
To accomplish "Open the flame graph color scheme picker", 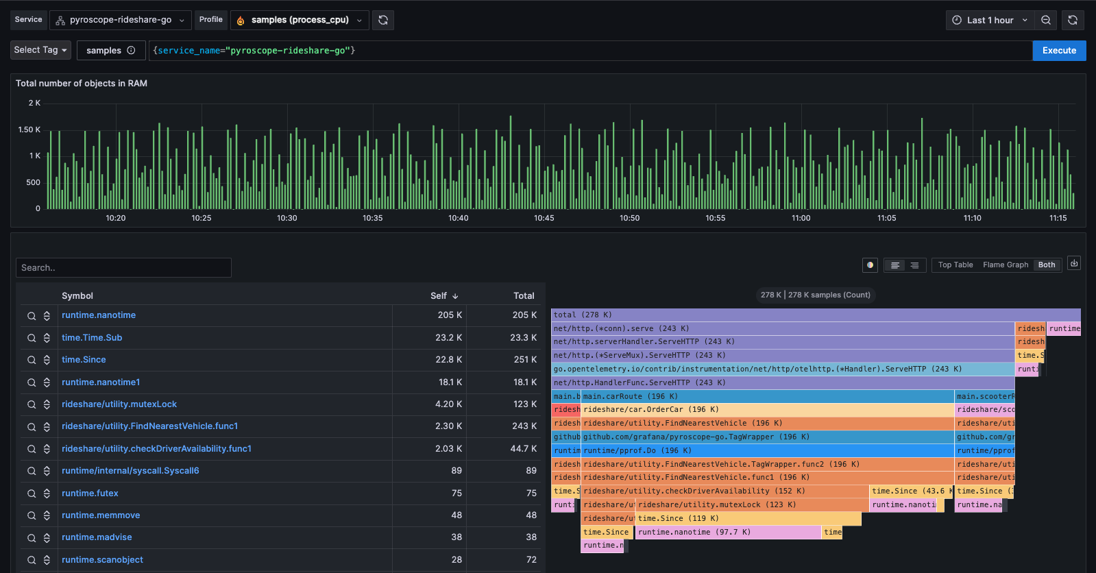I will point(870,265).
